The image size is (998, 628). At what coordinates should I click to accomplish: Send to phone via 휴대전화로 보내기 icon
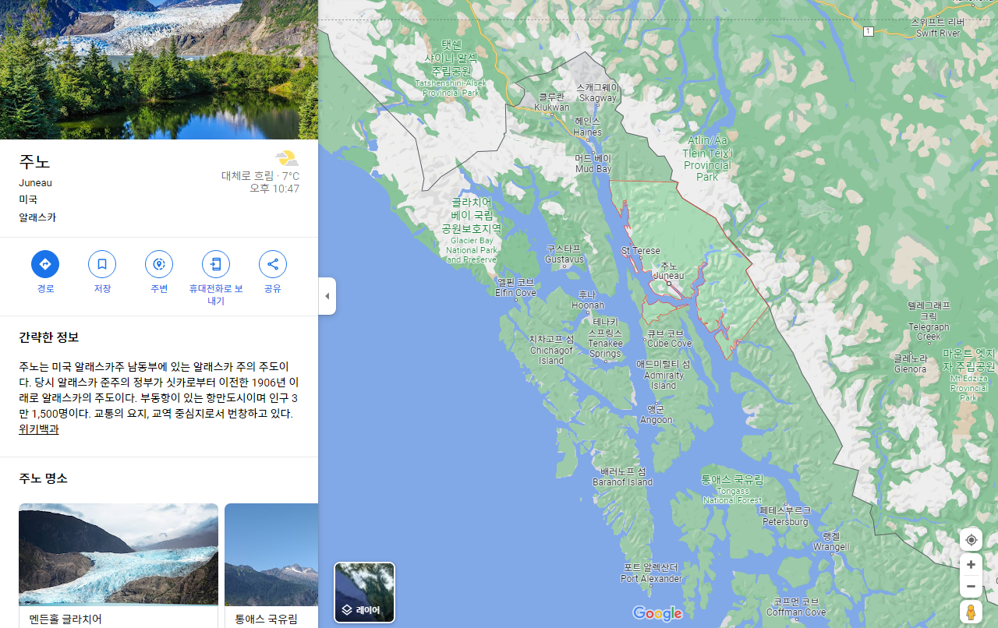216,264
